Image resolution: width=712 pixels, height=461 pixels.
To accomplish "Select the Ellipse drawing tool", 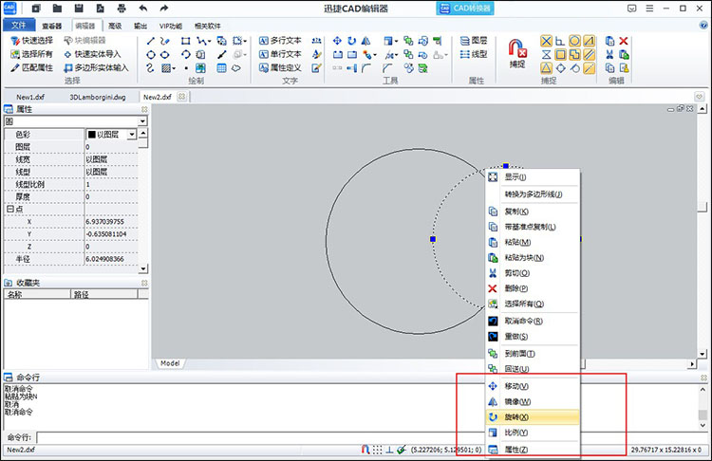I will pos(165,54).
